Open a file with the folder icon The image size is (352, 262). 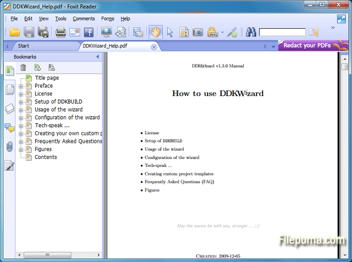coord(15,32)
